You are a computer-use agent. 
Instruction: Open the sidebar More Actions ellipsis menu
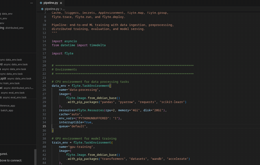pyautogui.click(x=31, y=3)
